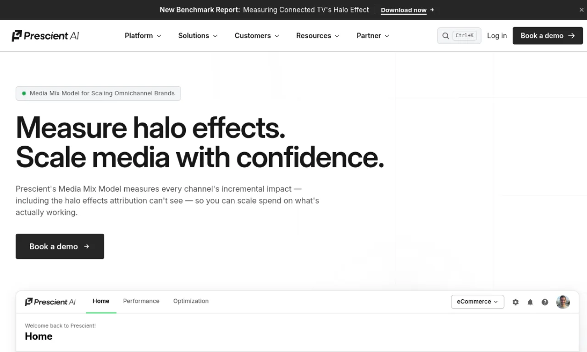The height and width of the screenshot is (352, 587).
Task: Click the Ctrl+K shortcut hint
Action: [x=465, y=35]
